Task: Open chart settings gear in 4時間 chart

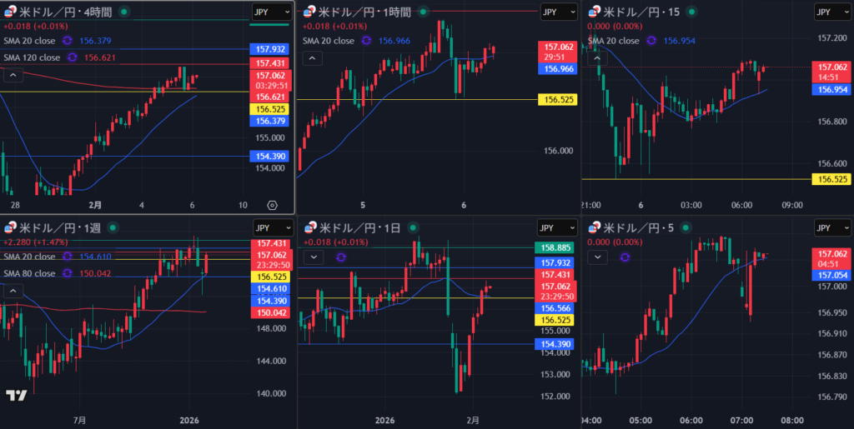Action: [272, 204]
